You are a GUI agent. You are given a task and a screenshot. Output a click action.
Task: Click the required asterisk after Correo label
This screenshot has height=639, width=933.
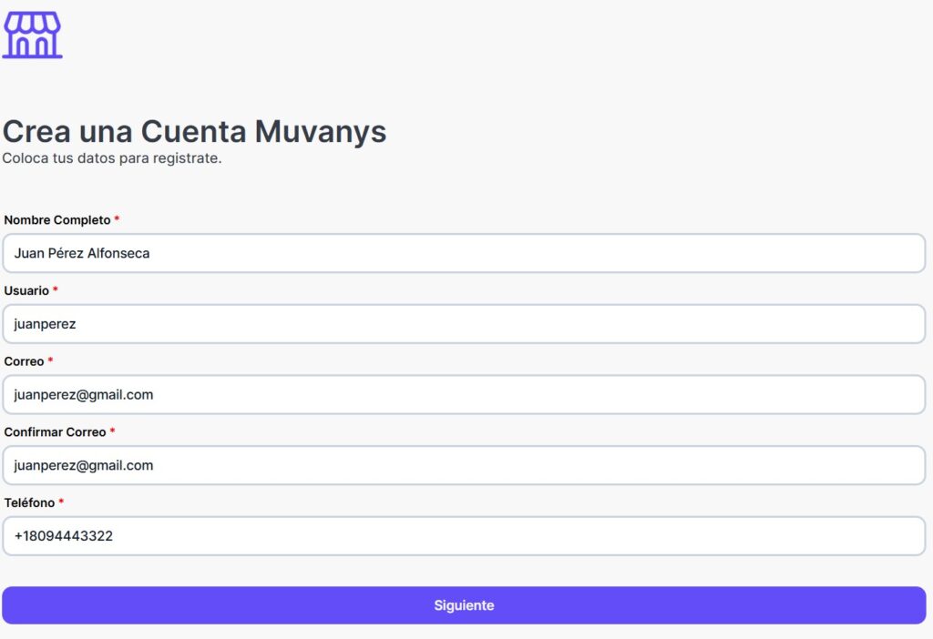51,361
